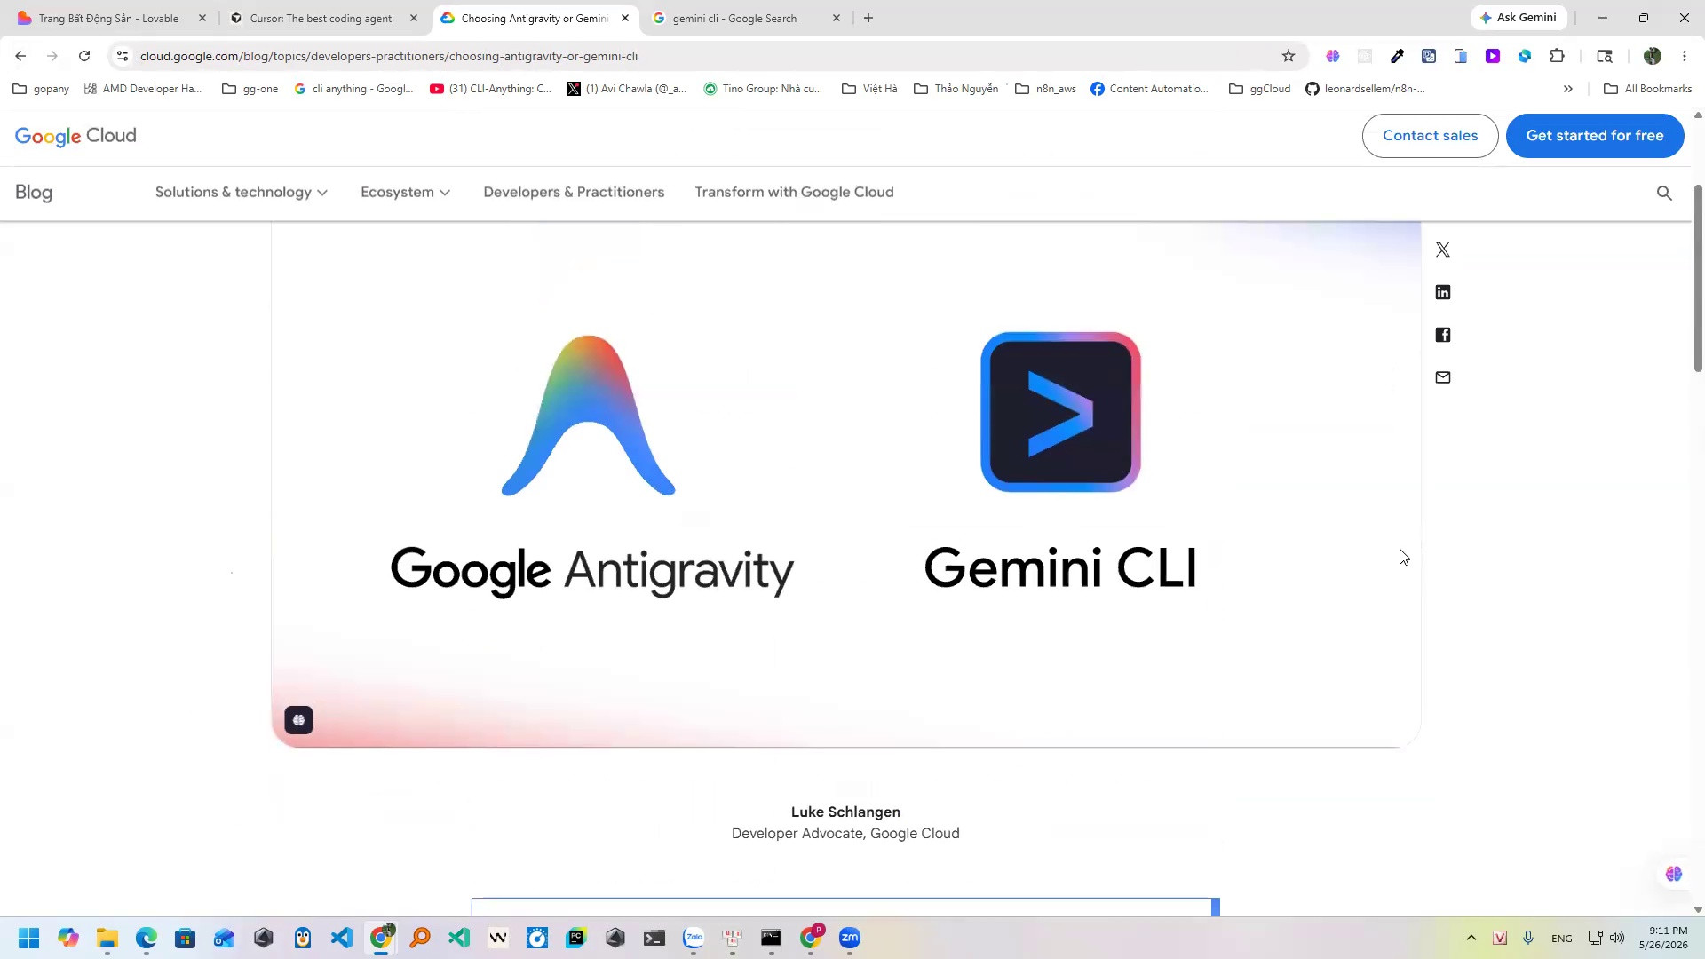Switch to the Cursor: The best coding agent tab

click(x=321, y=18)
